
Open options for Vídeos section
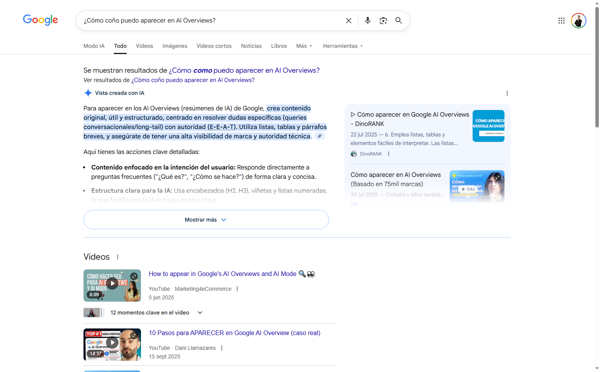[x=118, y=257]
